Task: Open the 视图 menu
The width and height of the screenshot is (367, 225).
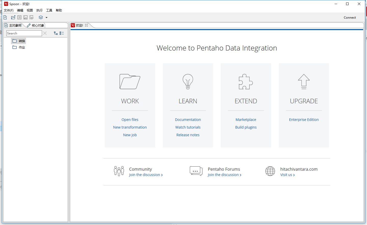Action: click(x=30, y=10)
